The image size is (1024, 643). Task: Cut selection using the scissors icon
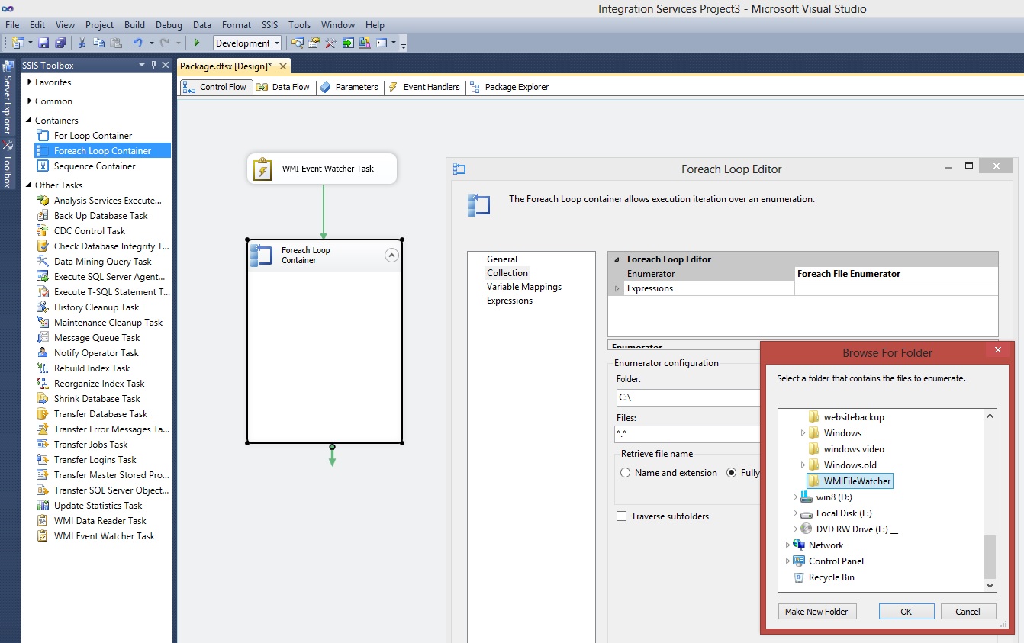82,43
